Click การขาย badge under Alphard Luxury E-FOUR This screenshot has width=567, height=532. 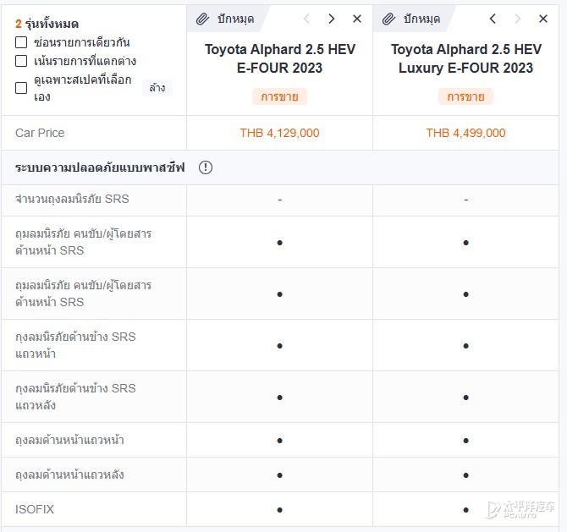pos(465,96)
